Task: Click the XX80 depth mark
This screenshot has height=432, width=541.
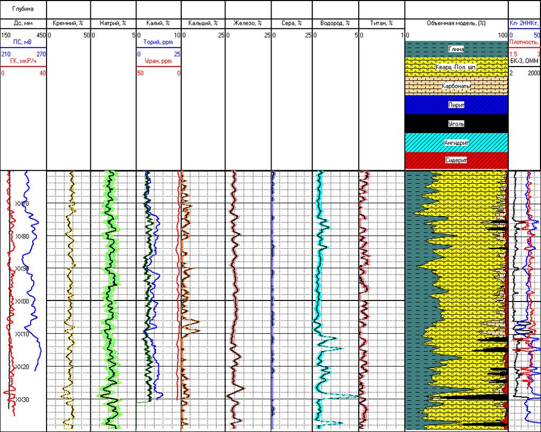Action: (22, 236)
